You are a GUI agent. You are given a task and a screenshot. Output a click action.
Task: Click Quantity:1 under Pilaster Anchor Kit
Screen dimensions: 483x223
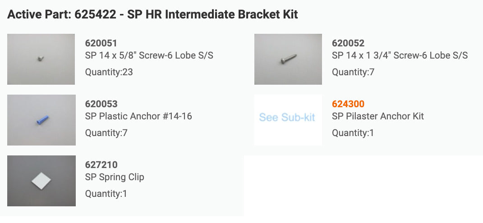point(353,133)
